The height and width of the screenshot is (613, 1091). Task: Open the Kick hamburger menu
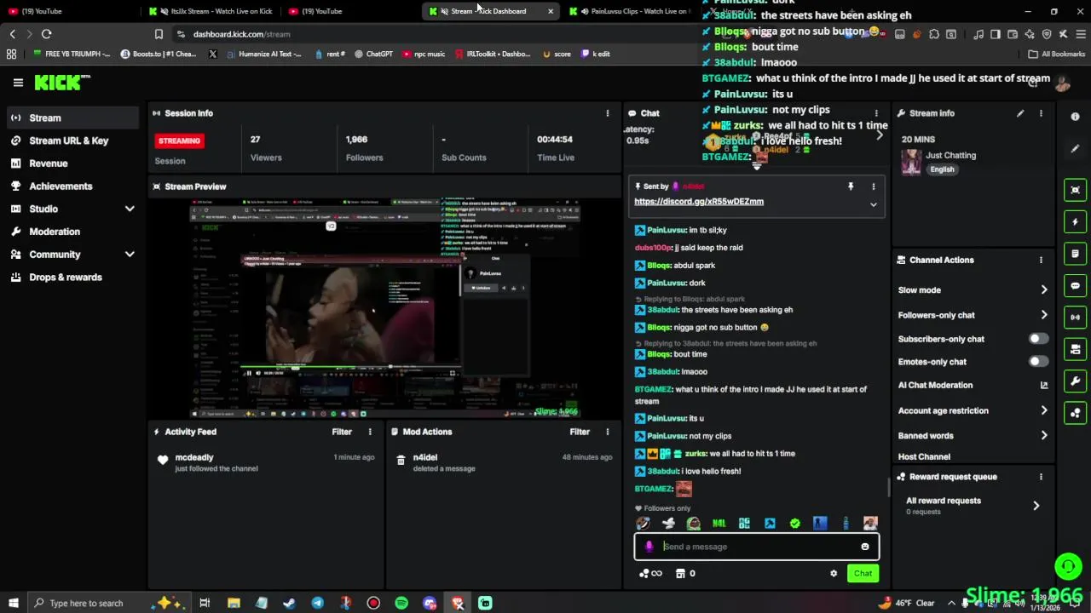(18, 83)
